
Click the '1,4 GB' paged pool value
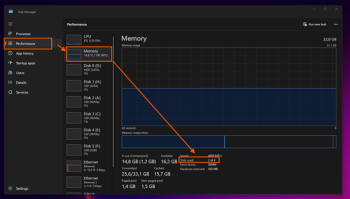tap(128, 186)
